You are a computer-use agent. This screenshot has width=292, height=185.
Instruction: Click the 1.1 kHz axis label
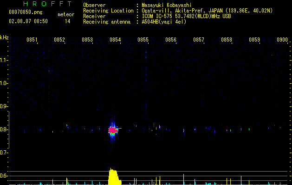click(x=4, y=60)
